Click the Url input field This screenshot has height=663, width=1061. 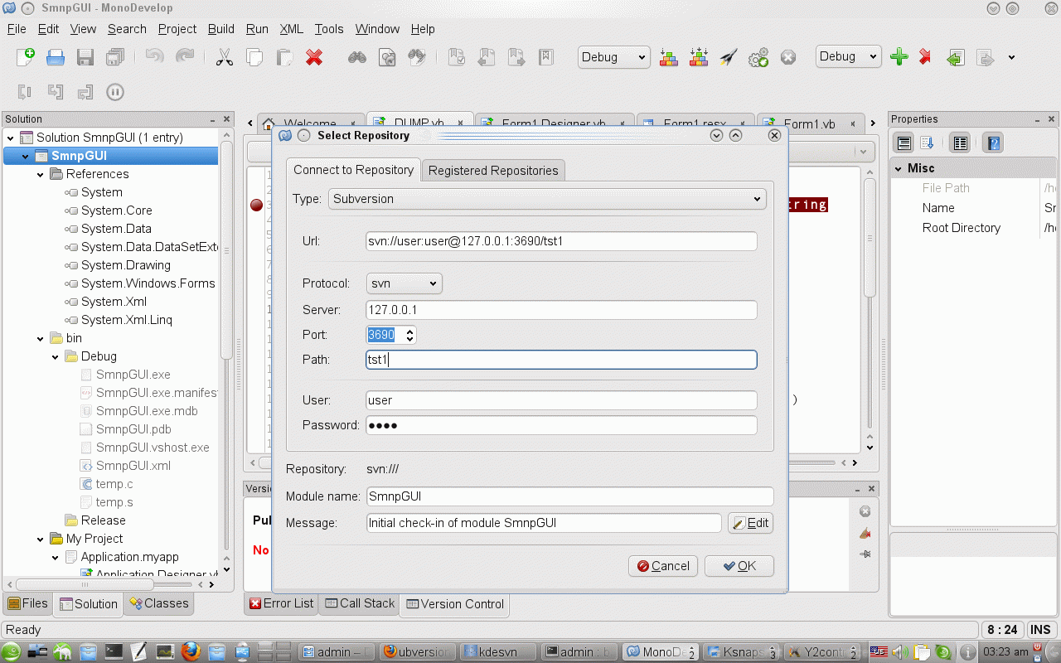click(561, 241)
